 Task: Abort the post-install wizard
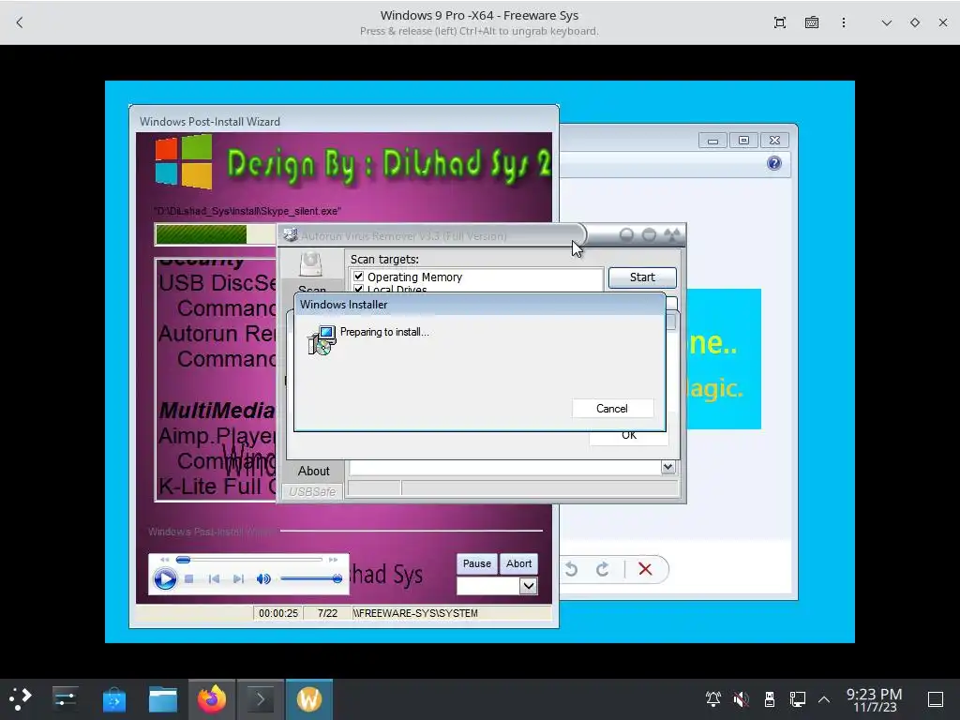[518, 563]
